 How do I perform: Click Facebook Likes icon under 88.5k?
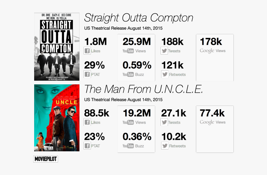point(87,122)
